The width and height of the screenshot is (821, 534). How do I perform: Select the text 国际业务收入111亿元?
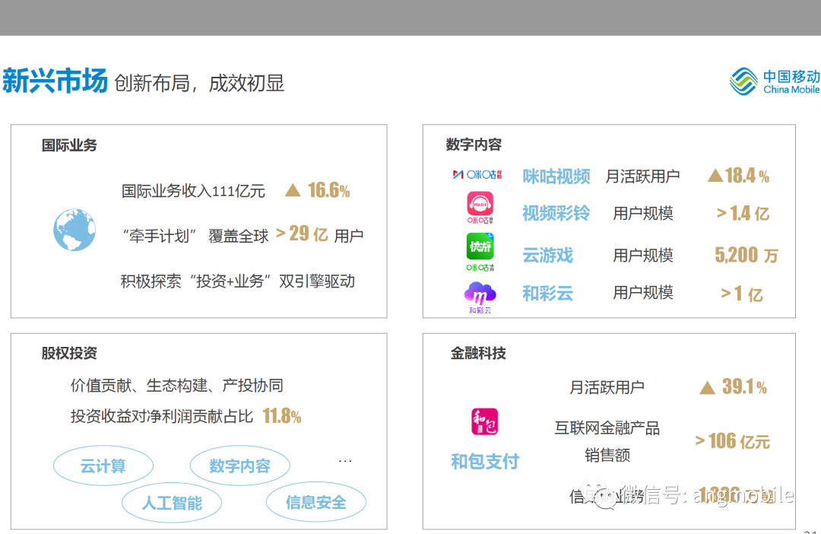[193, 191]
